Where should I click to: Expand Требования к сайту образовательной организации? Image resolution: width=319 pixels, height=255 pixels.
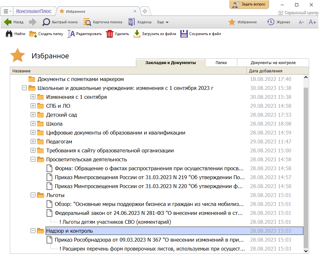tap(33, 150)
